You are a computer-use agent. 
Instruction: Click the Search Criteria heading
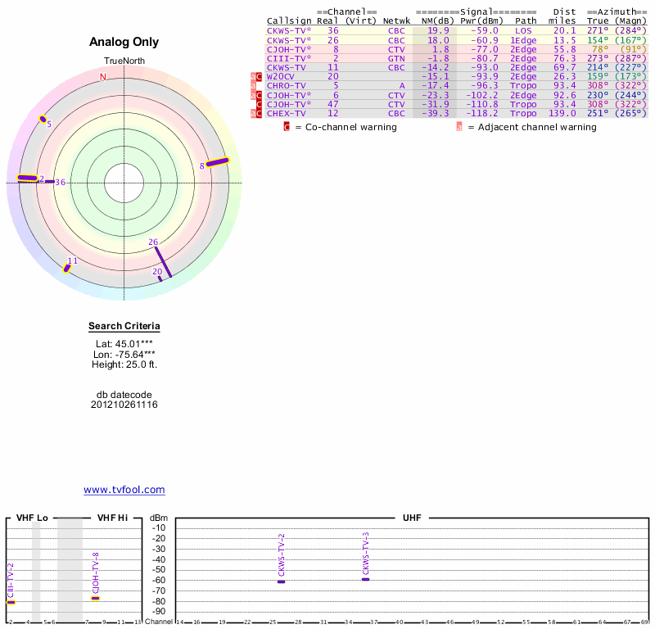(124, 327)
